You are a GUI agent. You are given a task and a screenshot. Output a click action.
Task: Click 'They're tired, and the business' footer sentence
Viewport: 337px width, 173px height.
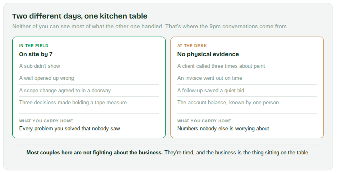pos(237,153)
